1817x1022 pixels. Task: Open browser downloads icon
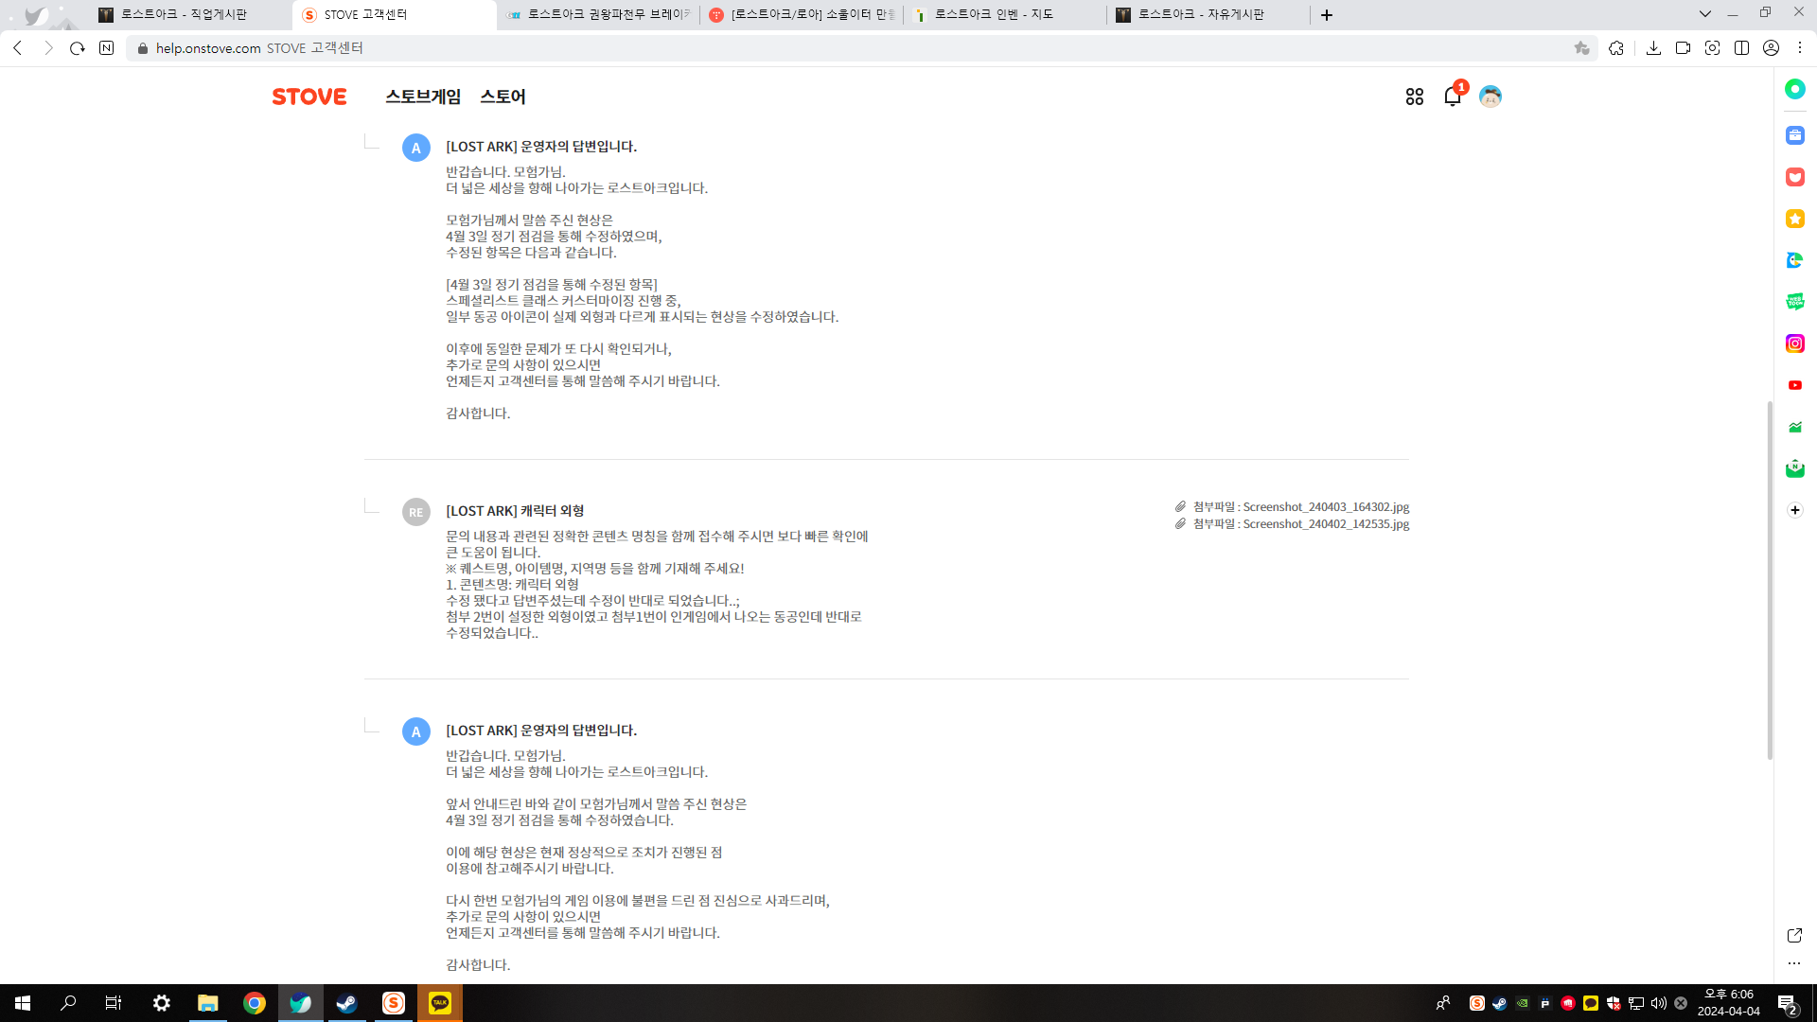tap(1653, 48)
